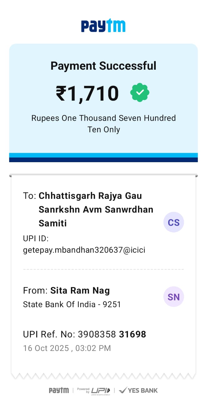Click the 'UPI ID:' label
The height and width of the screenshot is (400, 207).
click(x=36, y=239)
